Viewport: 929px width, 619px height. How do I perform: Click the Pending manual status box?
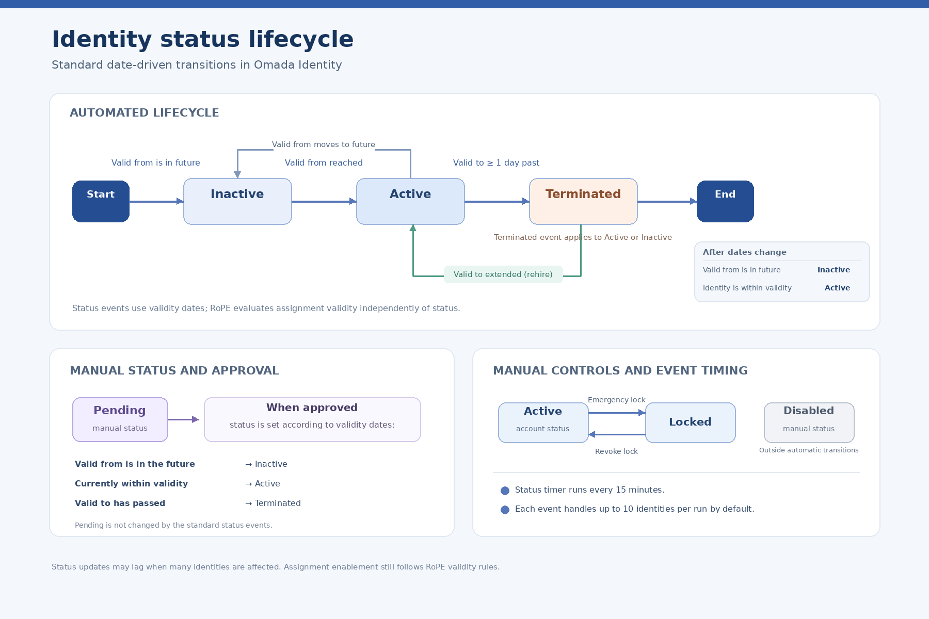[x=120, y=419]
